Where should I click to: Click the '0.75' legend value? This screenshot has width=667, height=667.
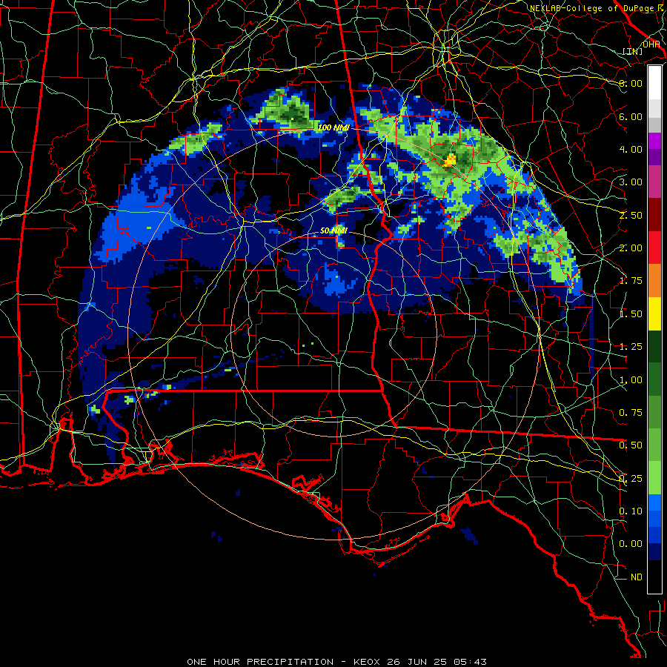[x=631, y=413]
